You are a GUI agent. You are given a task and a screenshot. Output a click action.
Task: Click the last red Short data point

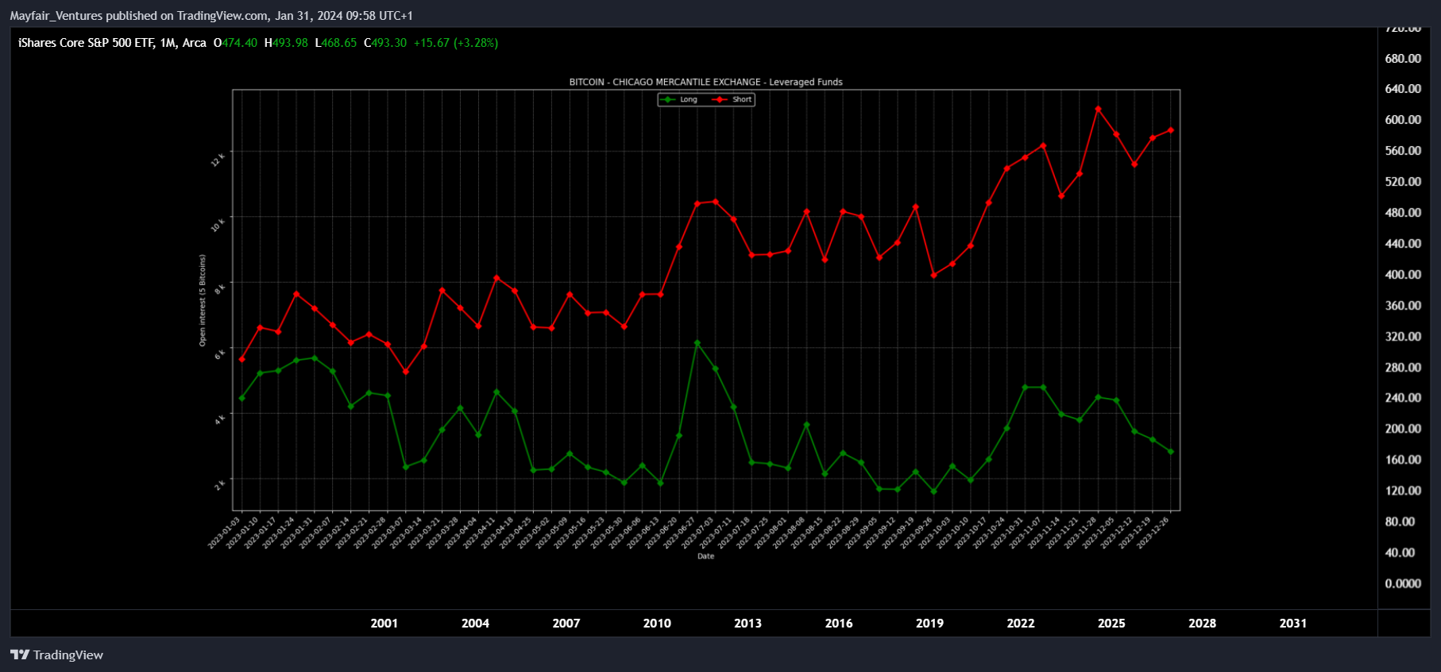(x=1171, y=130)
